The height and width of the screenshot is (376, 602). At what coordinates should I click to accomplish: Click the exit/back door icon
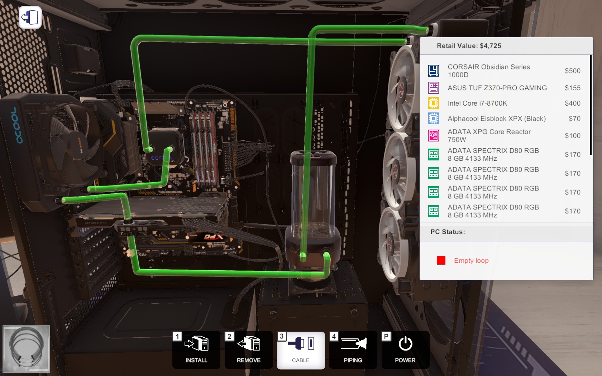pos(30,17)
